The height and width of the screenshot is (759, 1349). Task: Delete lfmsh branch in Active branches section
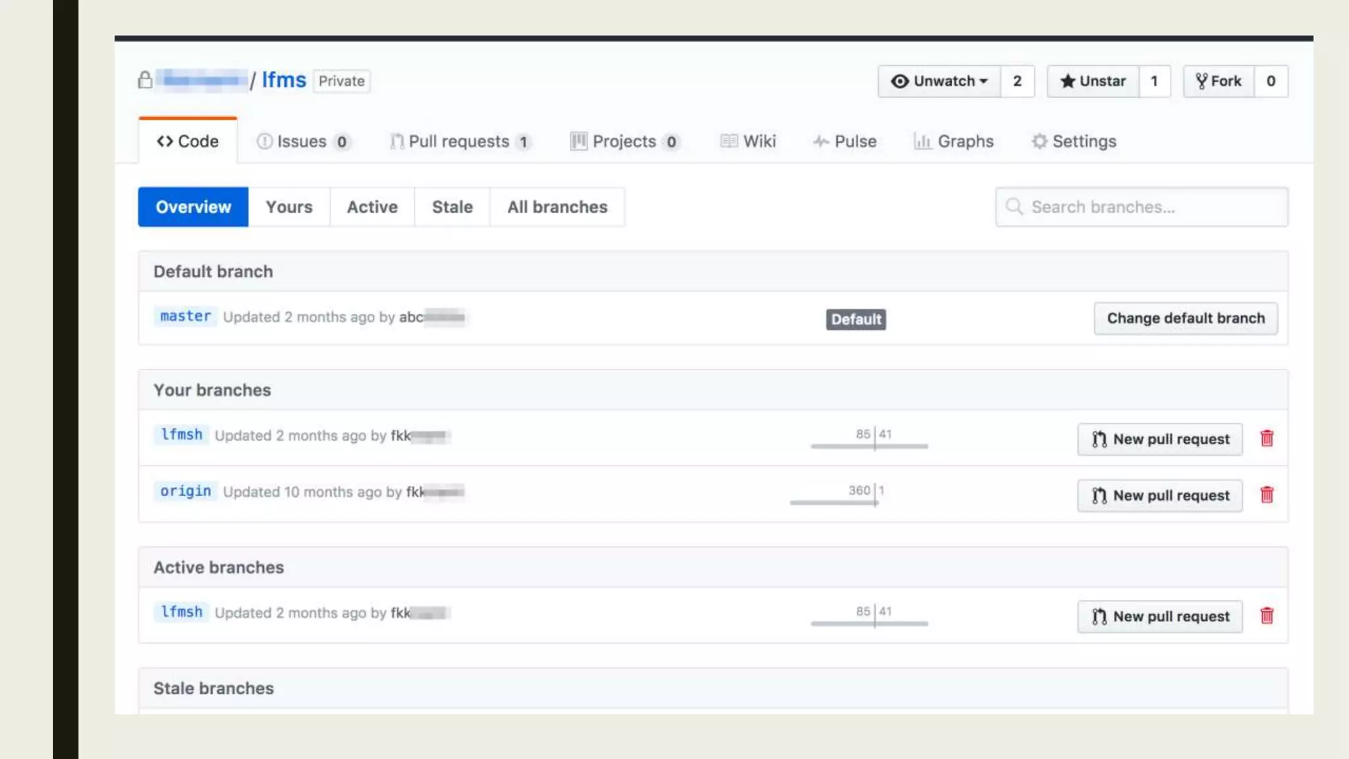click(x=1267, y=616)
